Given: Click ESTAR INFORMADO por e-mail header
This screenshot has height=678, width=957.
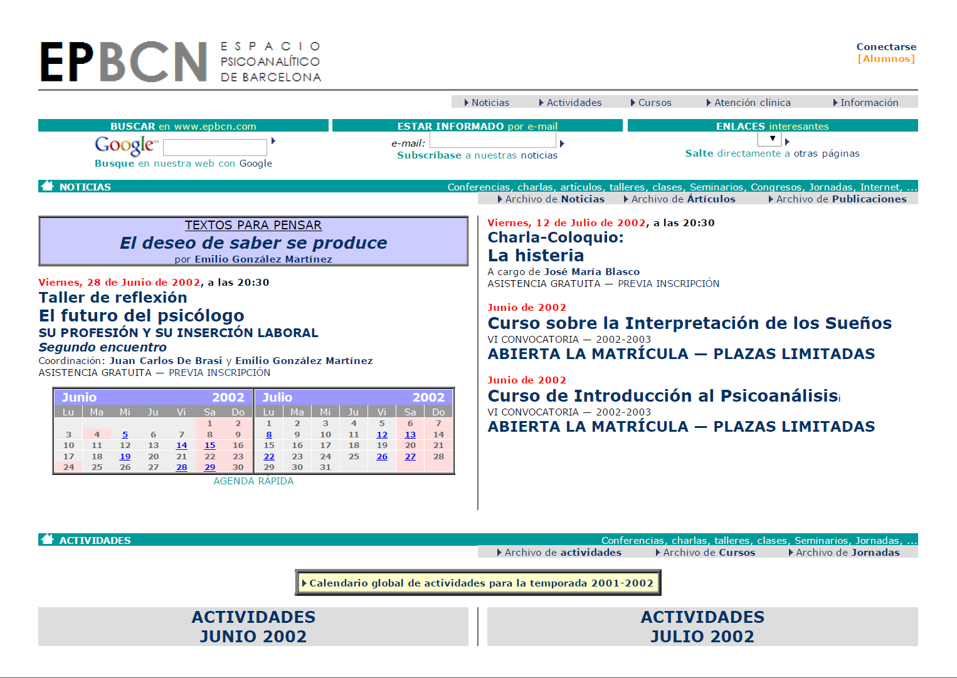Looking at the screenshot, I should pyautogui.click(x=477, y=126).
